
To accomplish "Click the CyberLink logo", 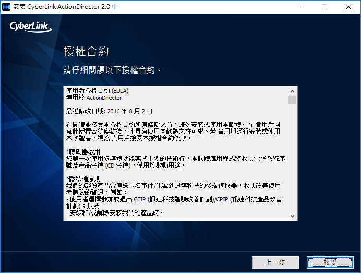I will point(31,27).
